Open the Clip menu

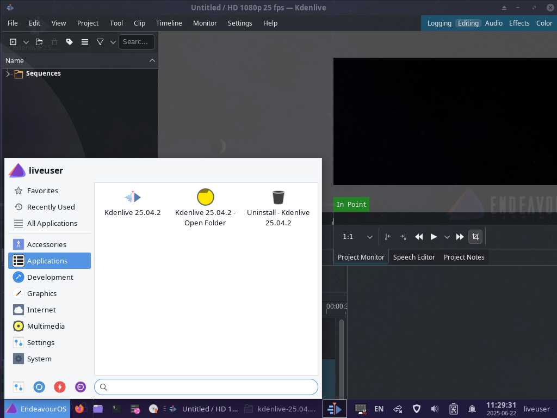[x=139, y=23]
